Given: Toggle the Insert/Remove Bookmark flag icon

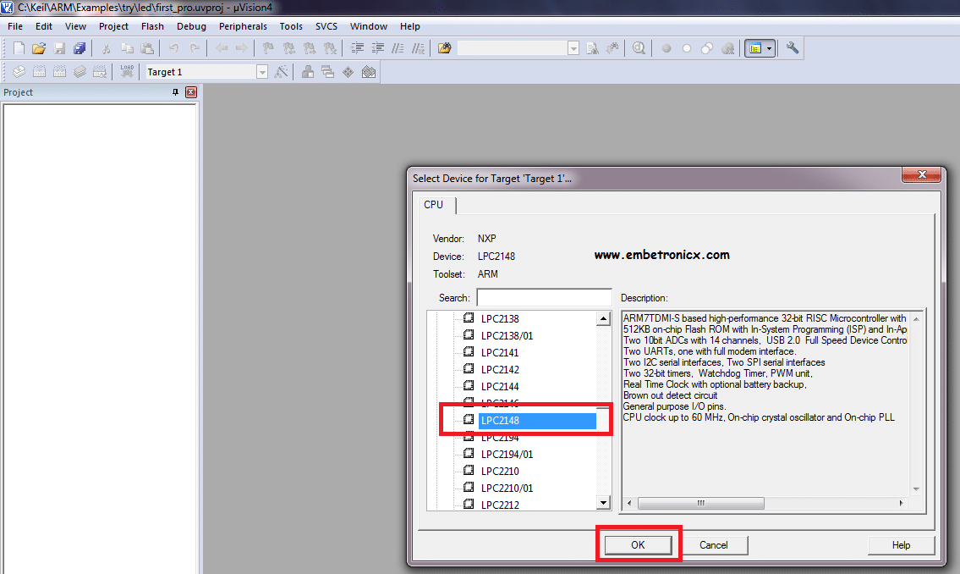Looking at the screenshot, I should tap(268, 48).
